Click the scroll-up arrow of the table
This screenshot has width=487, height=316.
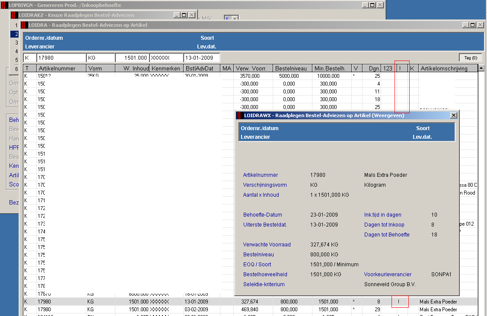tap(481, 68)
